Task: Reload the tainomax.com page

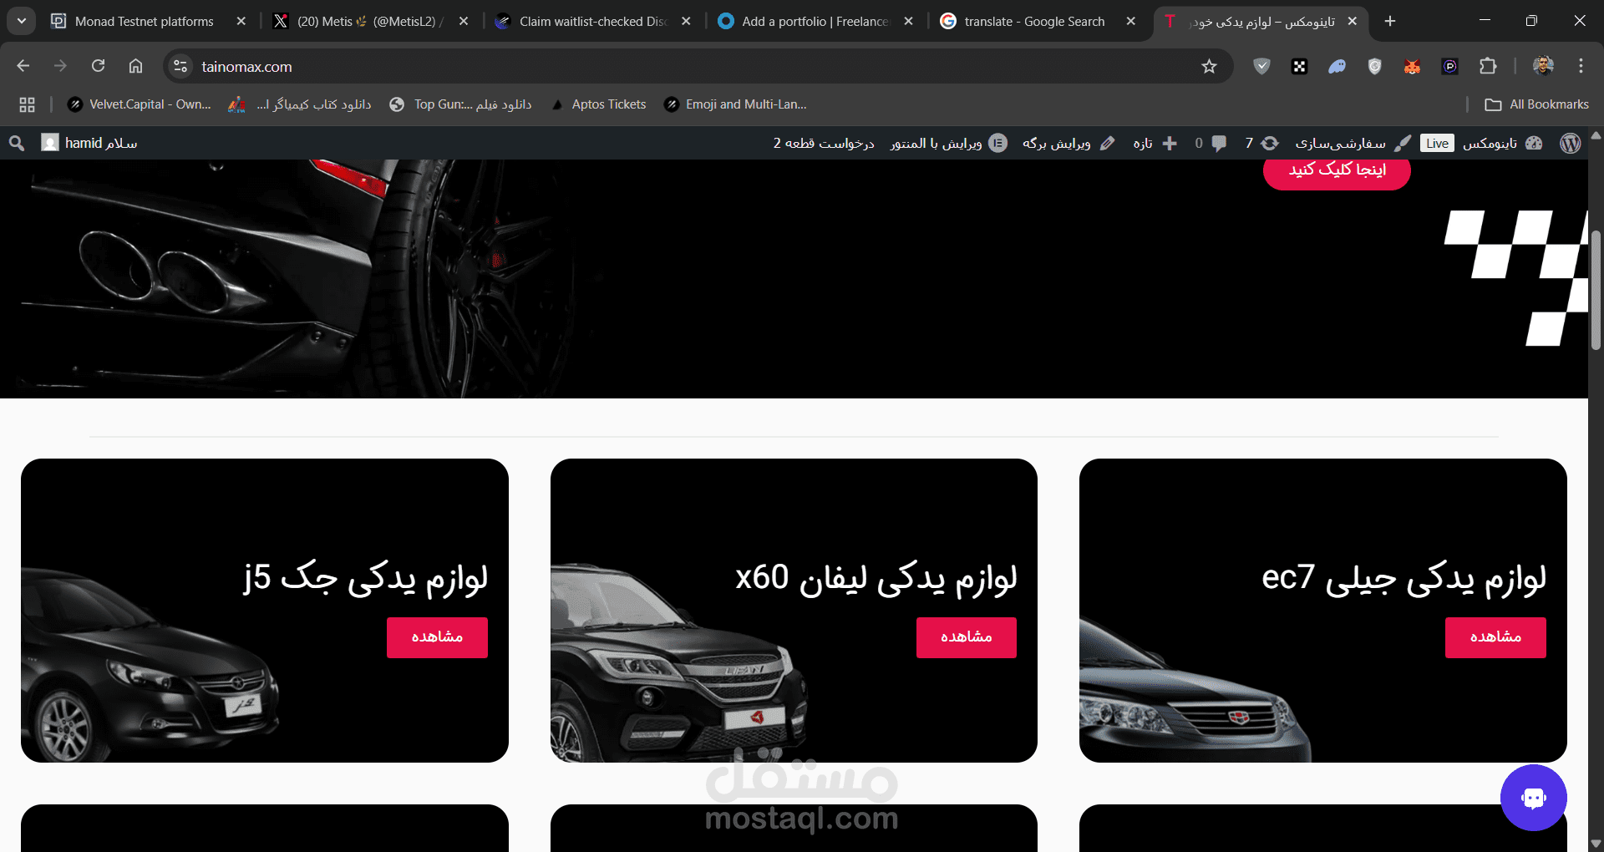Action: pos(98,66)
